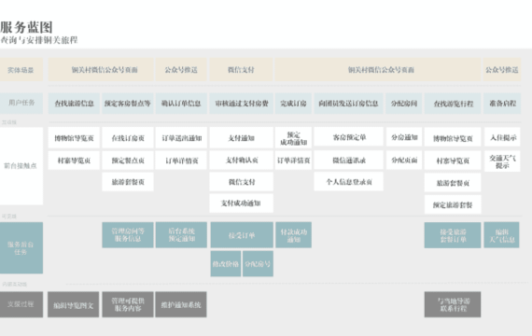
Task: Click the 接受订单 backstage task box
Action: (x=242, y=235)
